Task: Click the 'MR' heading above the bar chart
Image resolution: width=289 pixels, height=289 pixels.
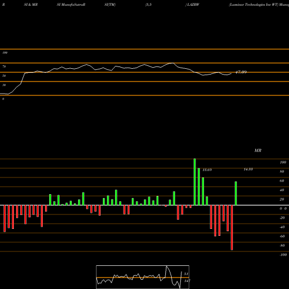Action: (258, 150)
